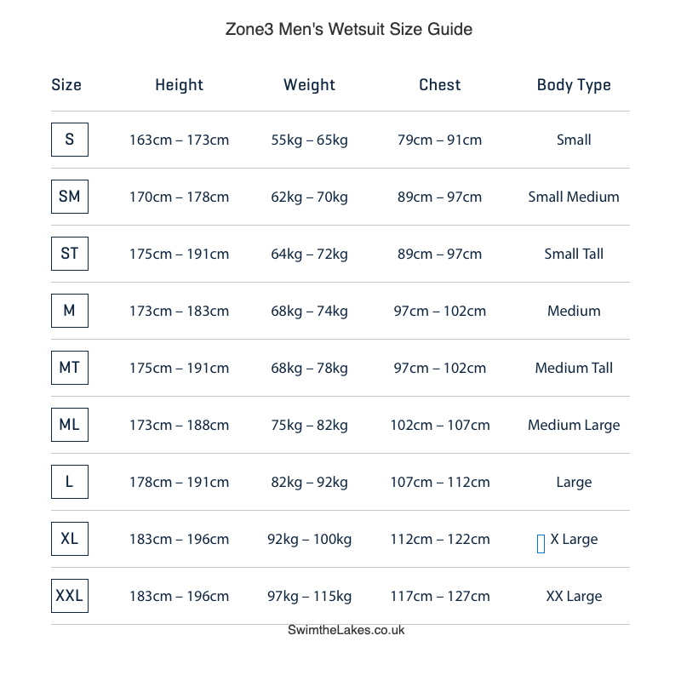Select the SM size box
Viewport: 681px width, 681px height.
coord(70,197)
